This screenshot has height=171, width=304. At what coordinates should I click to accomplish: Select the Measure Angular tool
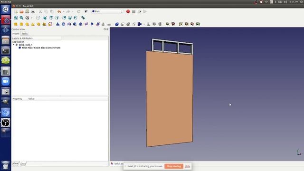click(x=173, y=24)
